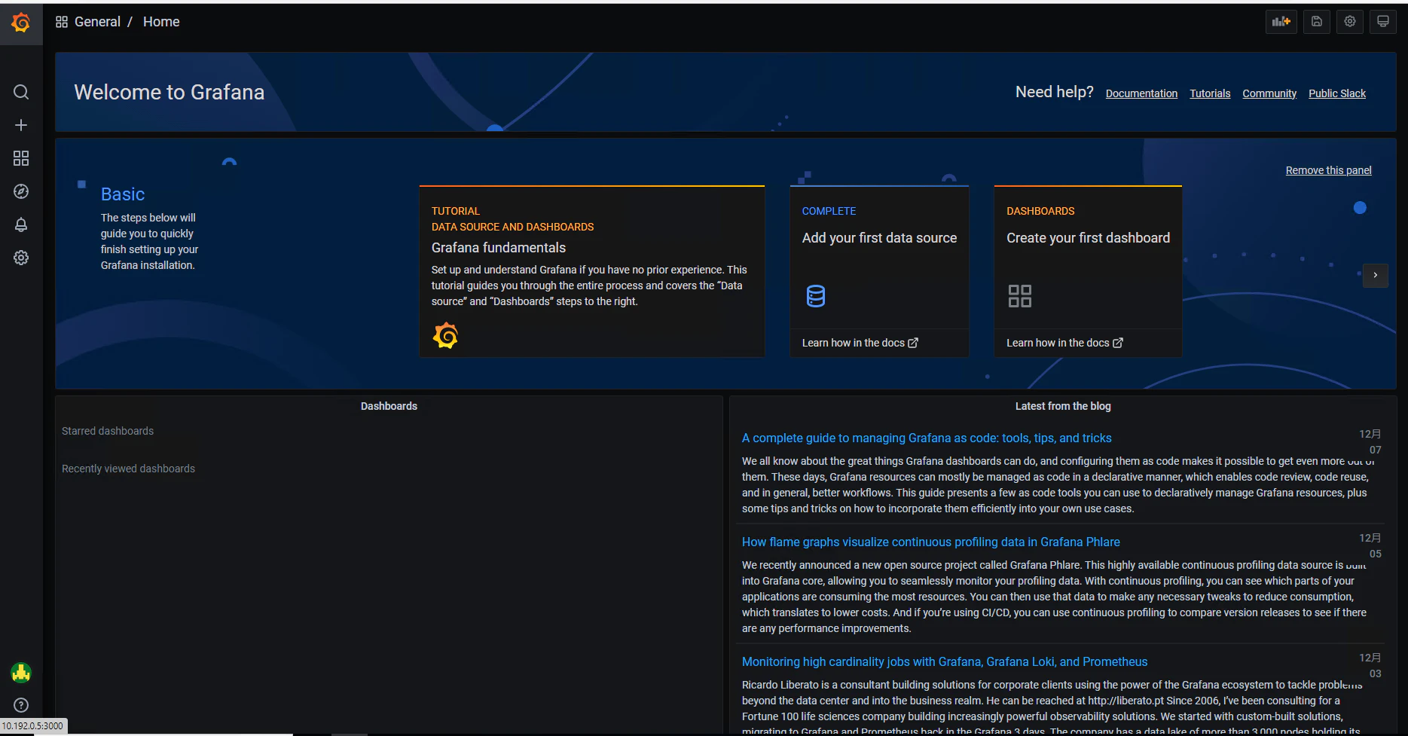Open the Public Slack link
Image resolution: width=1408 pixels, height=736 pixels.
pos(1337,93)
